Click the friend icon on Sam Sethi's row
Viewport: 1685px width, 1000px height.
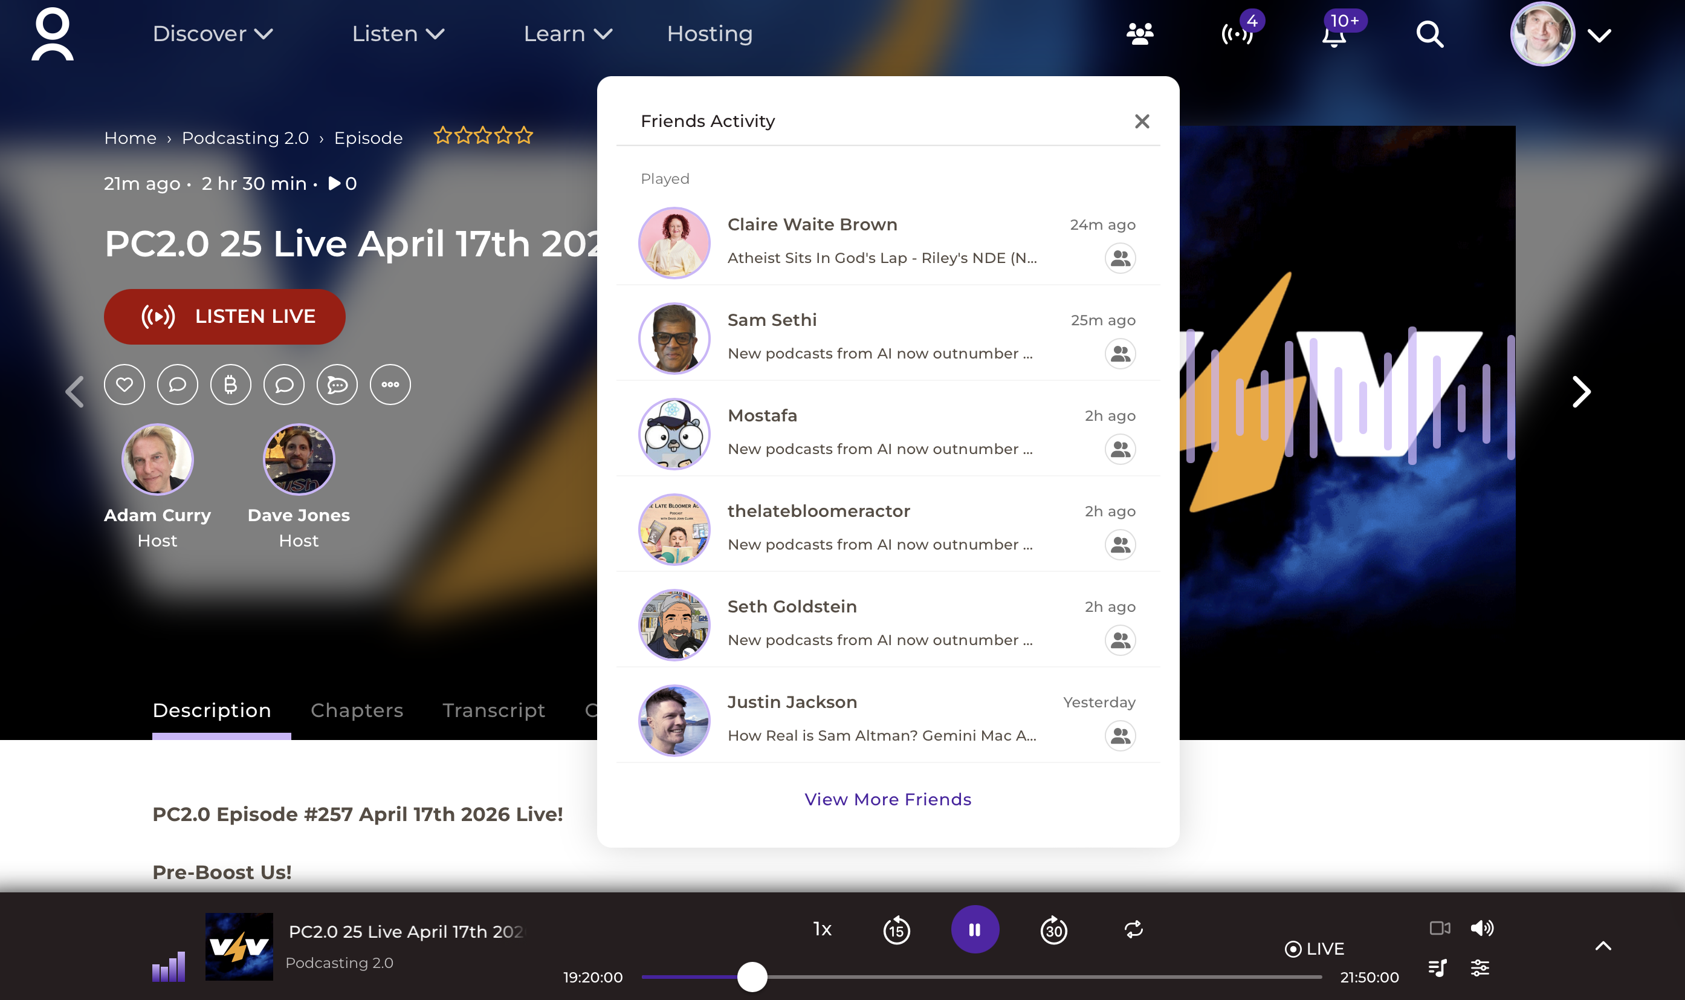(x=1121, y=354)
